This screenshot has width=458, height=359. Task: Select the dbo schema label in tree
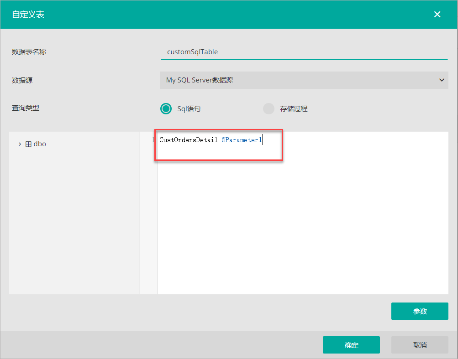[40, 144]
